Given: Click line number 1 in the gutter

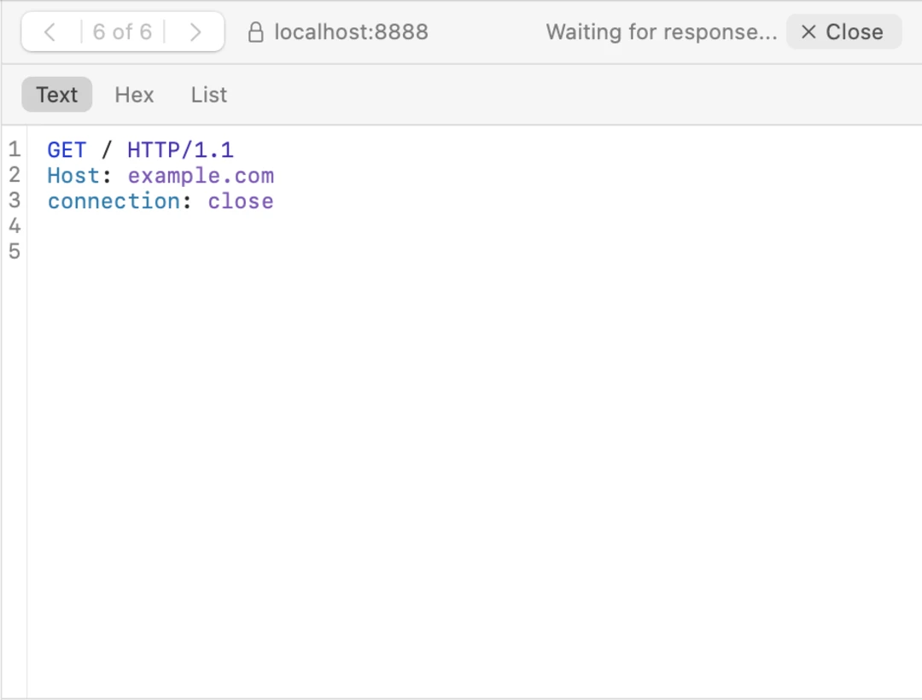Looking at the screenshot, I should coord(15,150).
